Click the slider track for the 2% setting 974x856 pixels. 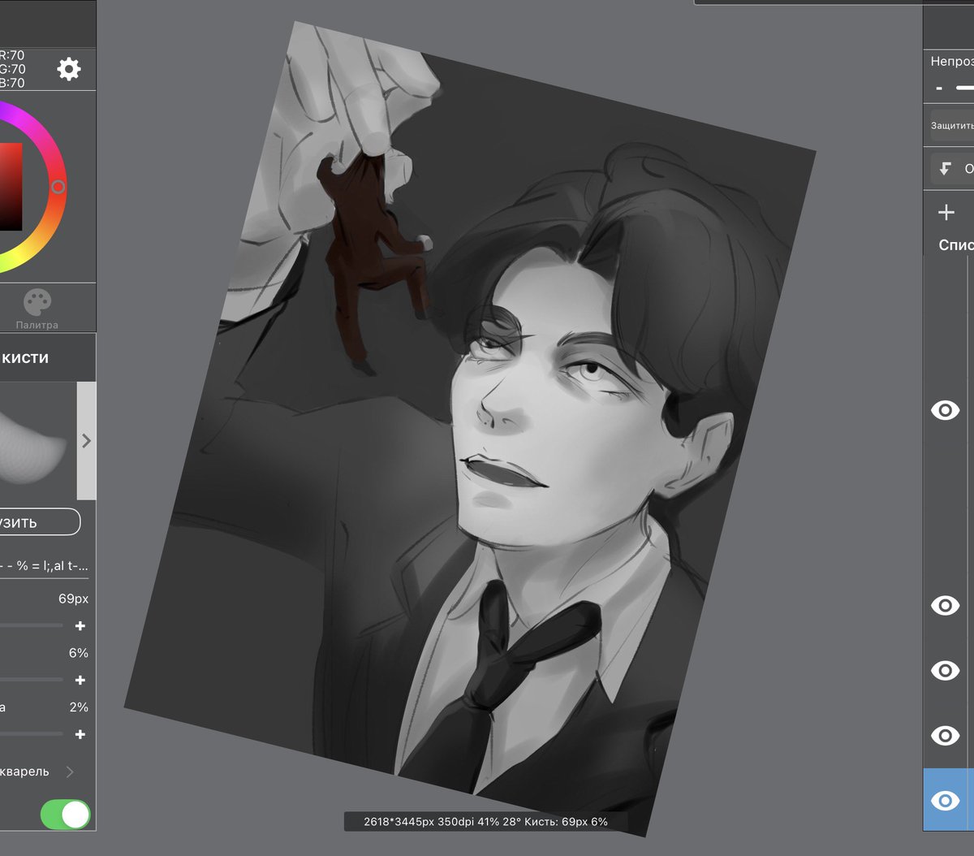[32, 734]
